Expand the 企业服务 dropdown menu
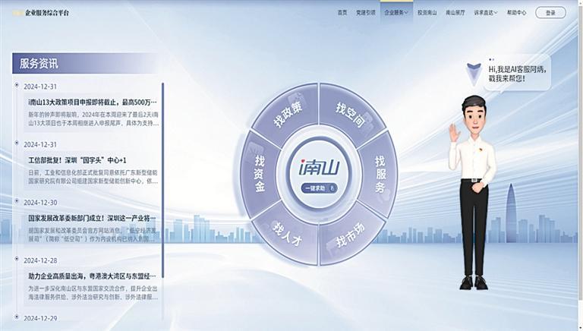This screenshot has height=331, width=583. (396, 13)
